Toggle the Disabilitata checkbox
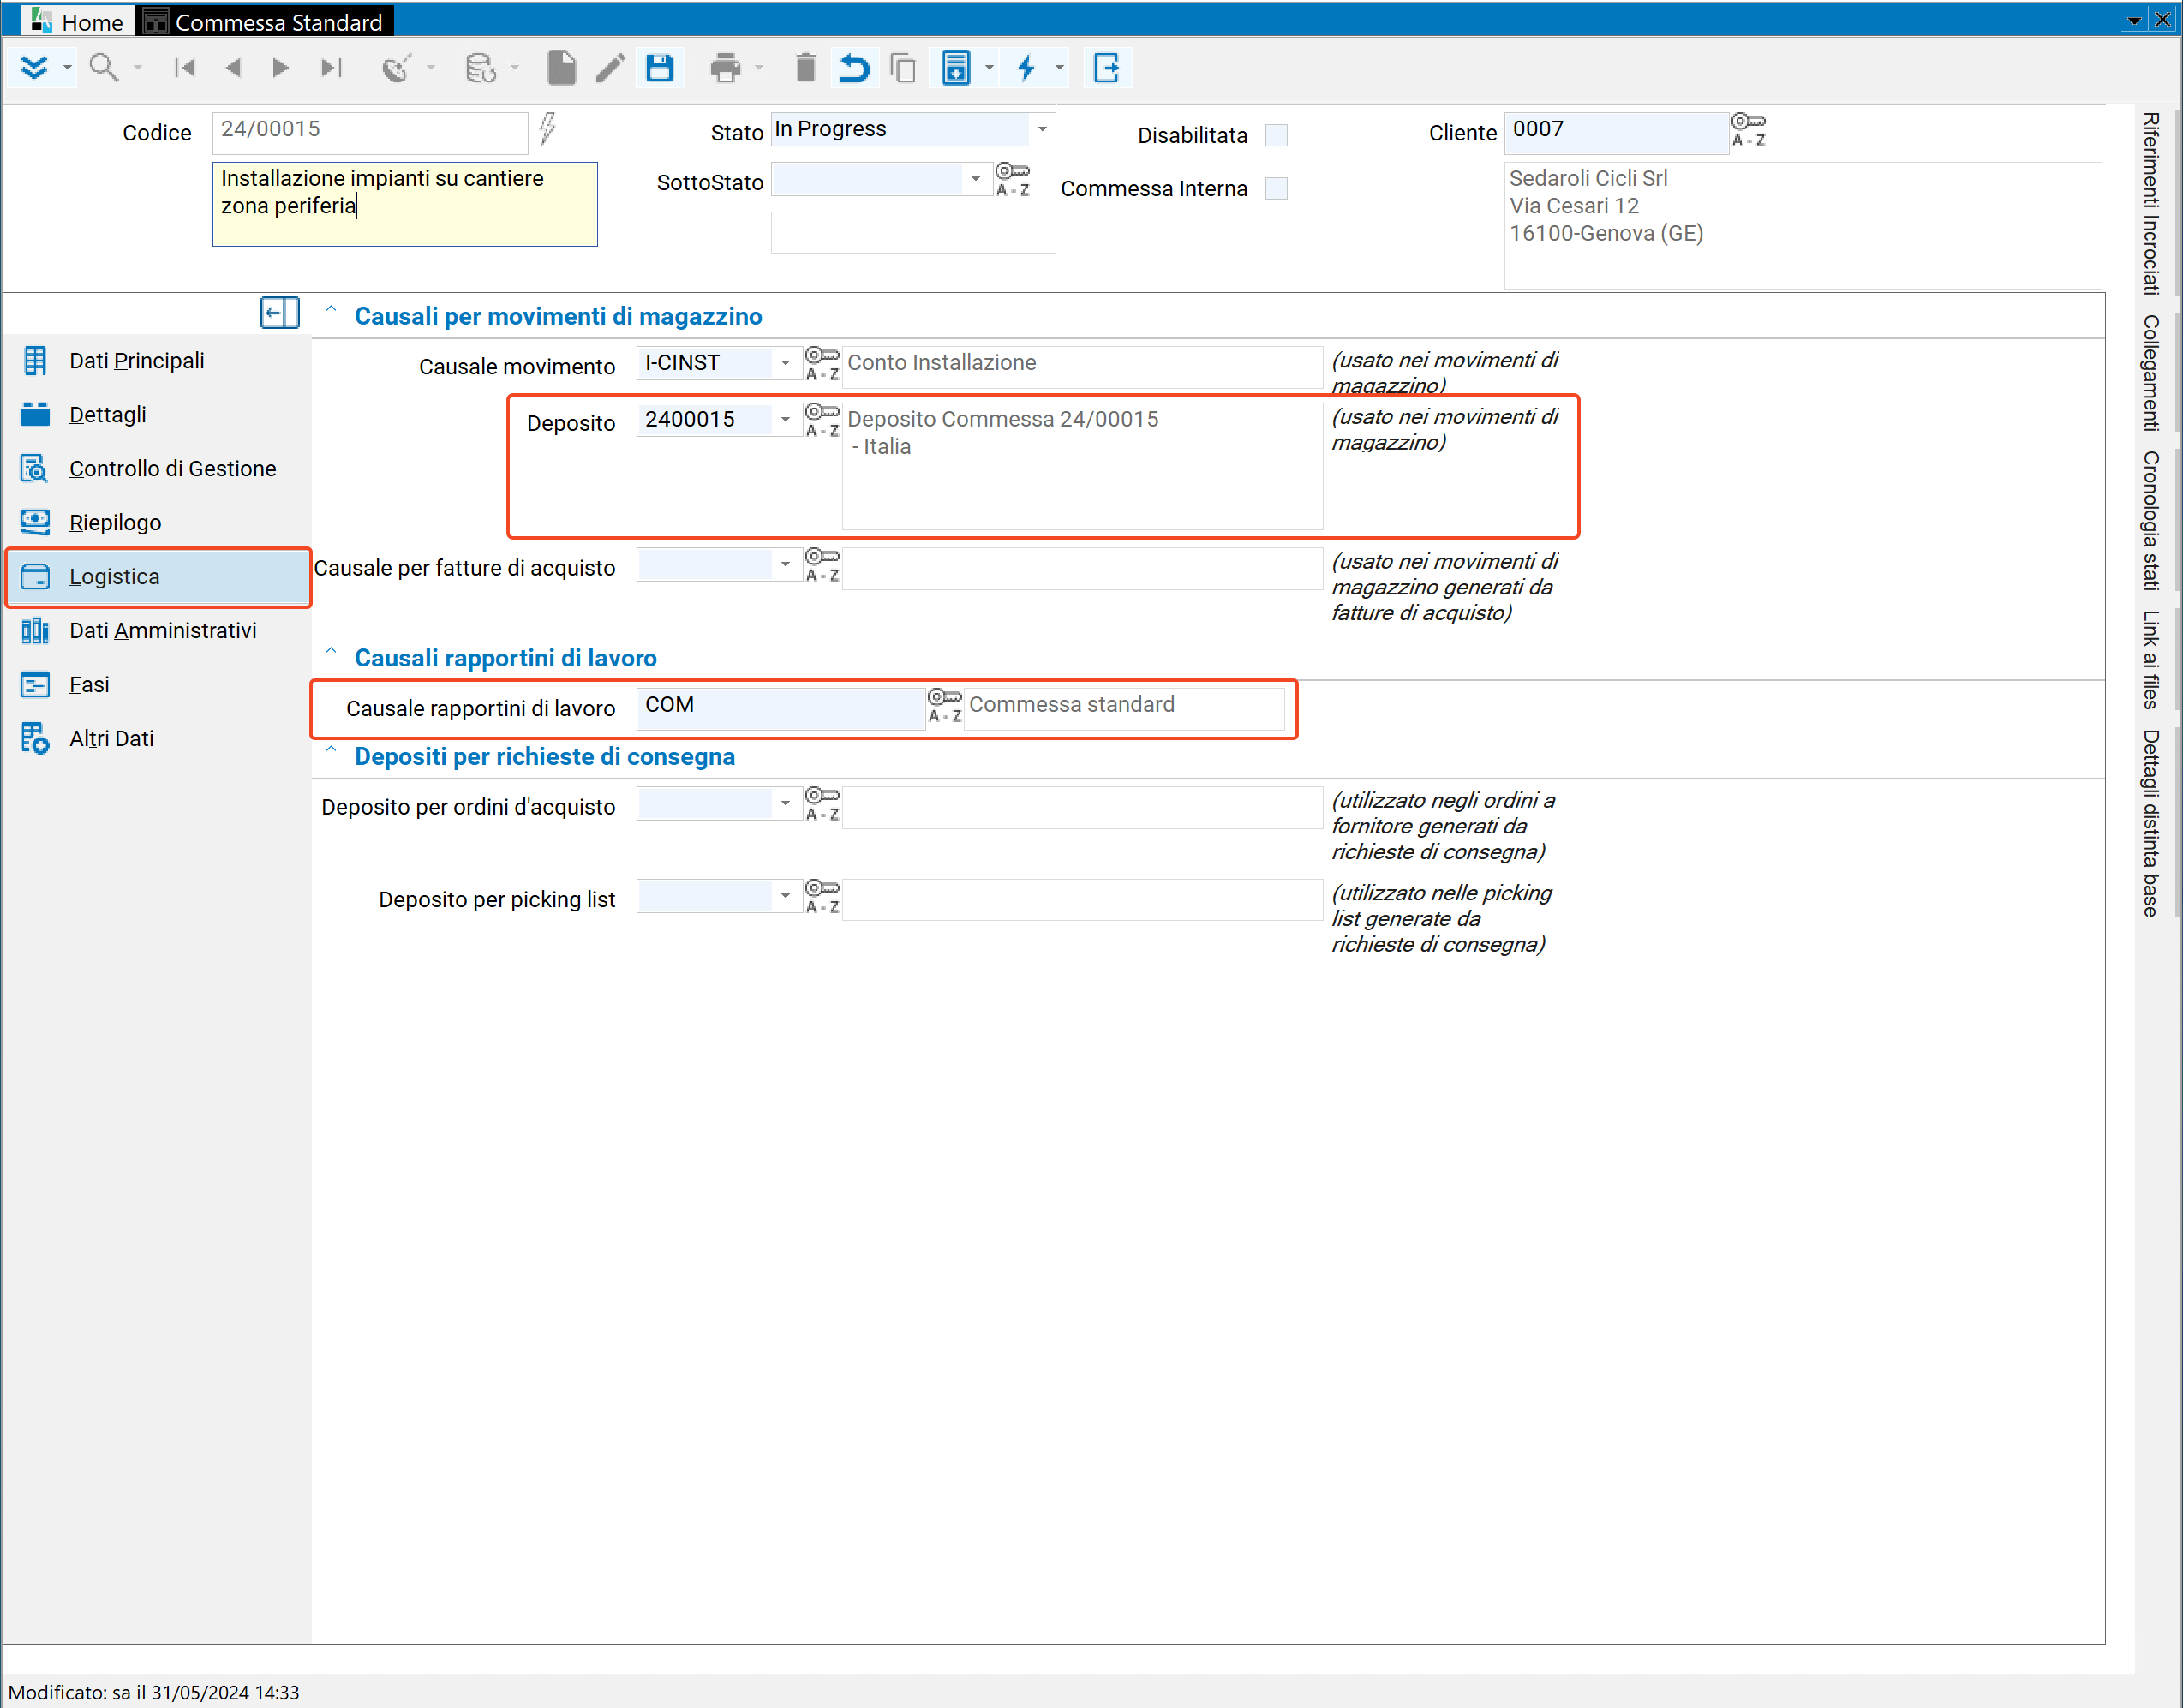The image size is (2183, 1708). click(1276, 135)
